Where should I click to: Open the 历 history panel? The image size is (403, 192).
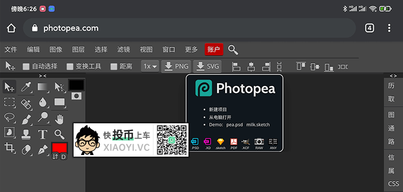[x=391, y=86]
